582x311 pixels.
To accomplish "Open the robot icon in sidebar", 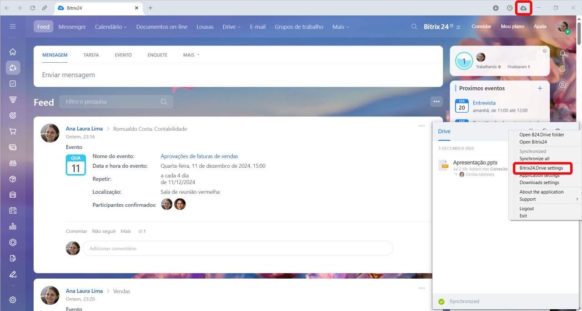I will click(x=13, y=163).
